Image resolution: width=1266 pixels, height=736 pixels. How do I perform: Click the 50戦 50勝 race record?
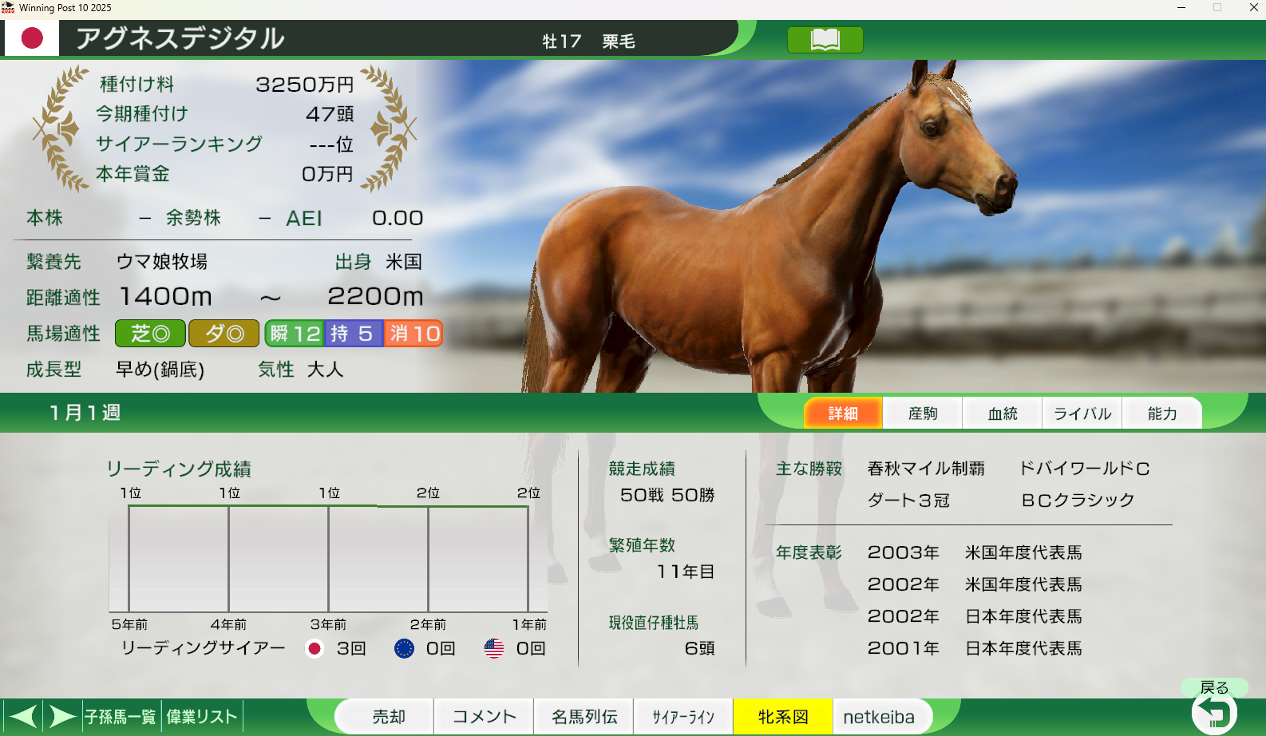click(x=667, y=495)
